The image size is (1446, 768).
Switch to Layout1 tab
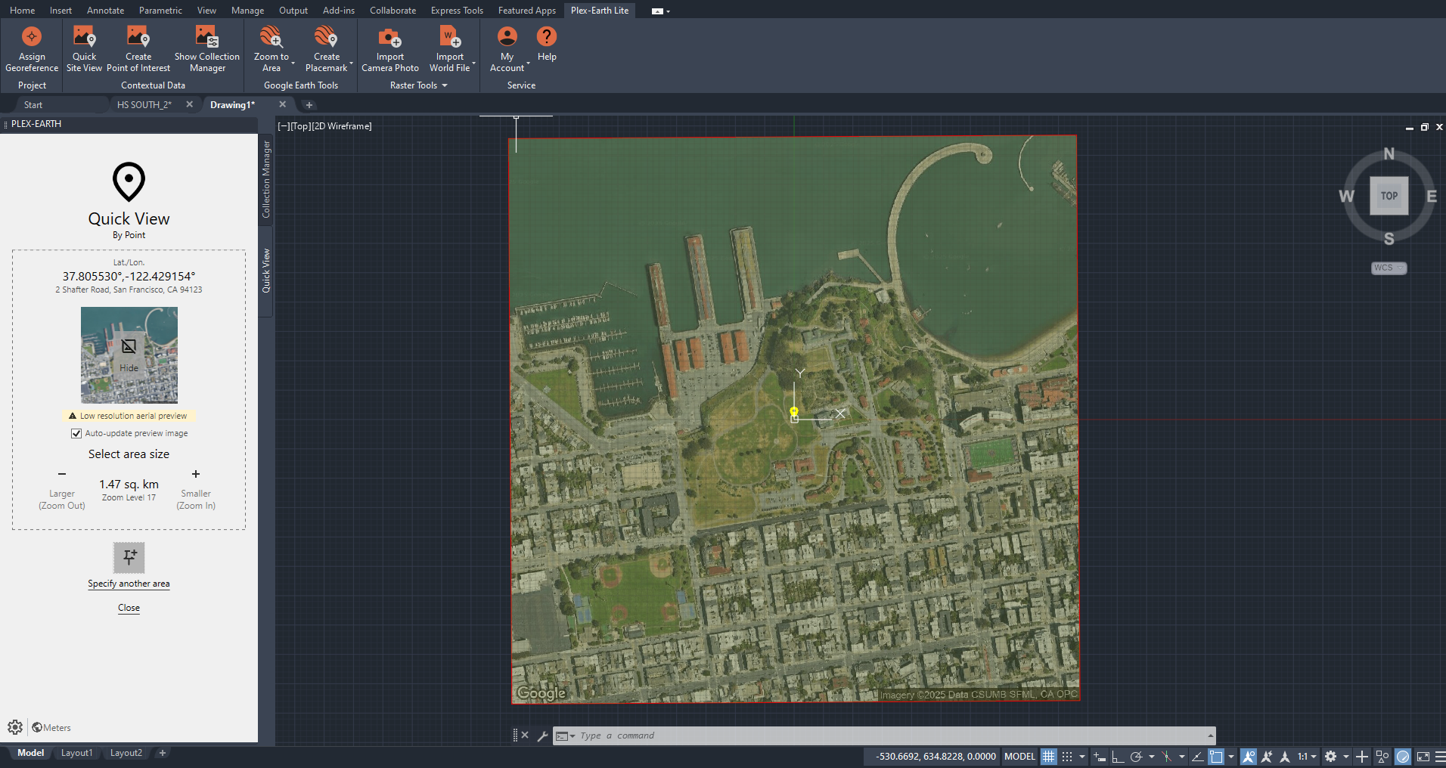coord(76,753)
